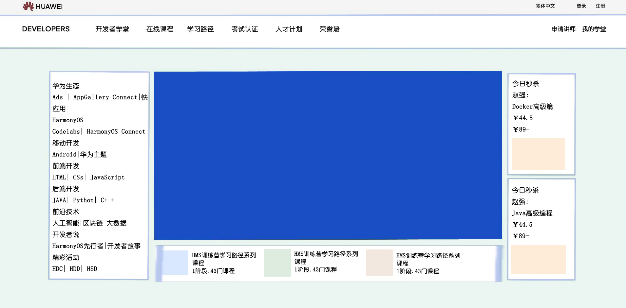The width and height of the screenshot is (626, 308).
Task: Click the light green course thumbnail
Action: tap(277, 263)
